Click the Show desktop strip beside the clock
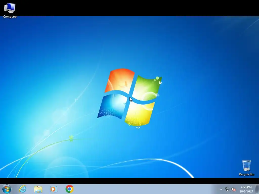This screenshot has height=194, width=259. click(x=257, y=189)
